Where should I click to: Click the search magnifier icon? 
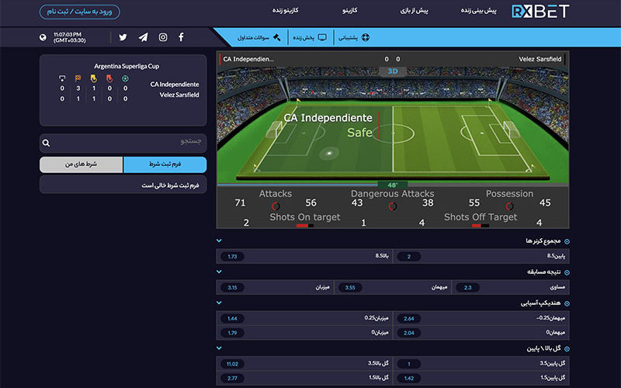(x=47, y=143)
